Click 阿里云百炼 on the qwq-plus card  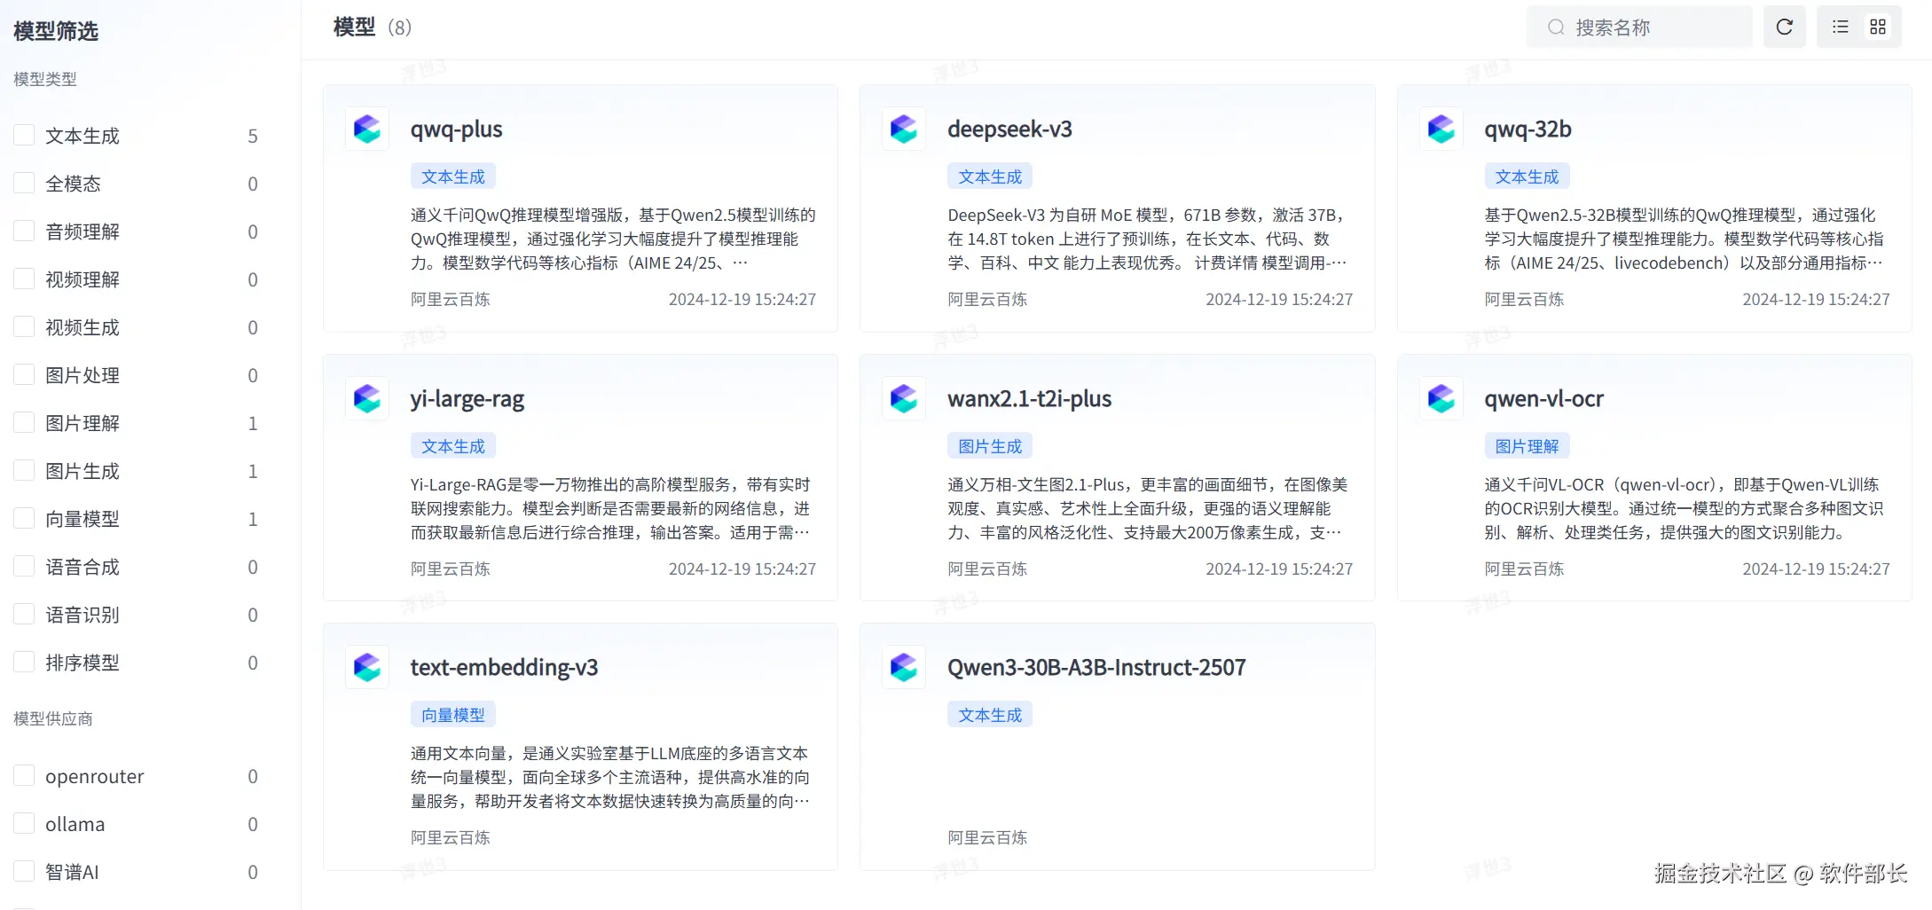click(x=450, y=300)
